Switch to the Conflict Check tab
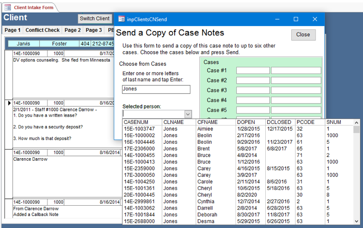The width and height of the screenshot is (363, 228). [43, 30]
